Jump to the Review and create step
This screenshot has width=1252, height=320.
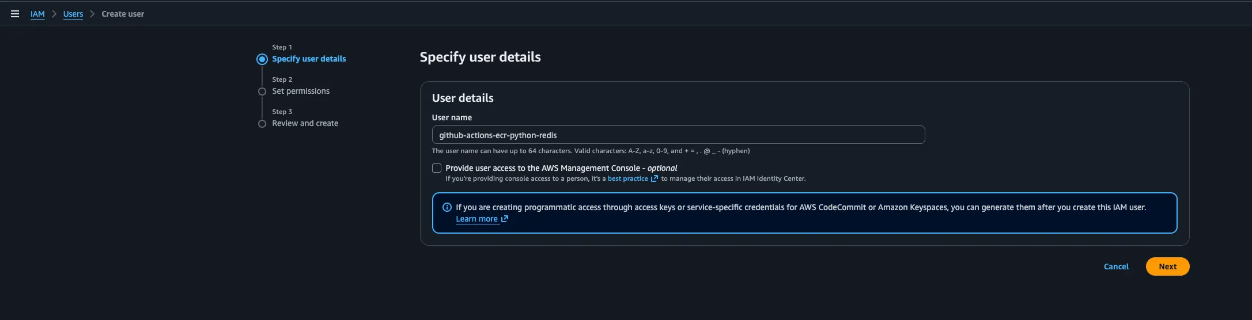[305, 123]
